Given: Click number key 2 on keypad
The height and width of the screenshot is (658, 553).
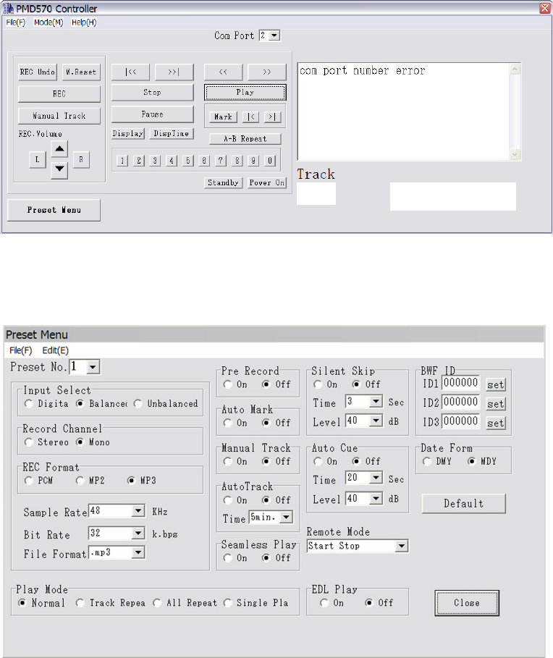Looking at the screenshot, I should tap(138, 160).
